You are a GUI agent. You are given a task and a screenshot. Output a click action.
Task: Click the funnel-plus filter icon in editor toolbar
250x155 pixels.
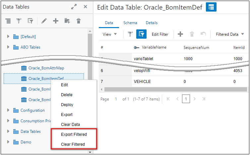click(x=130, y=34)
